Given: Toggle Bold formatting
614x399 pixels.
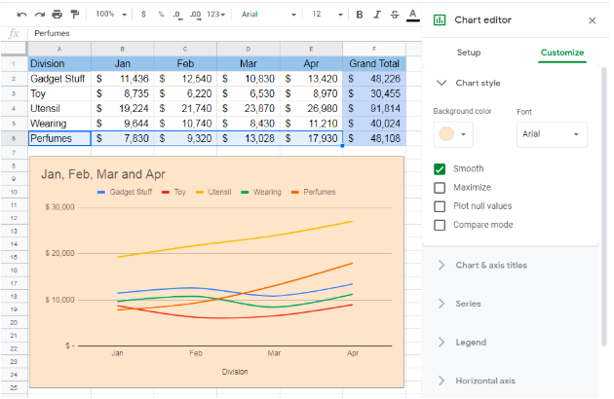Looking at the screenshot, I should [x=359, y=15].
